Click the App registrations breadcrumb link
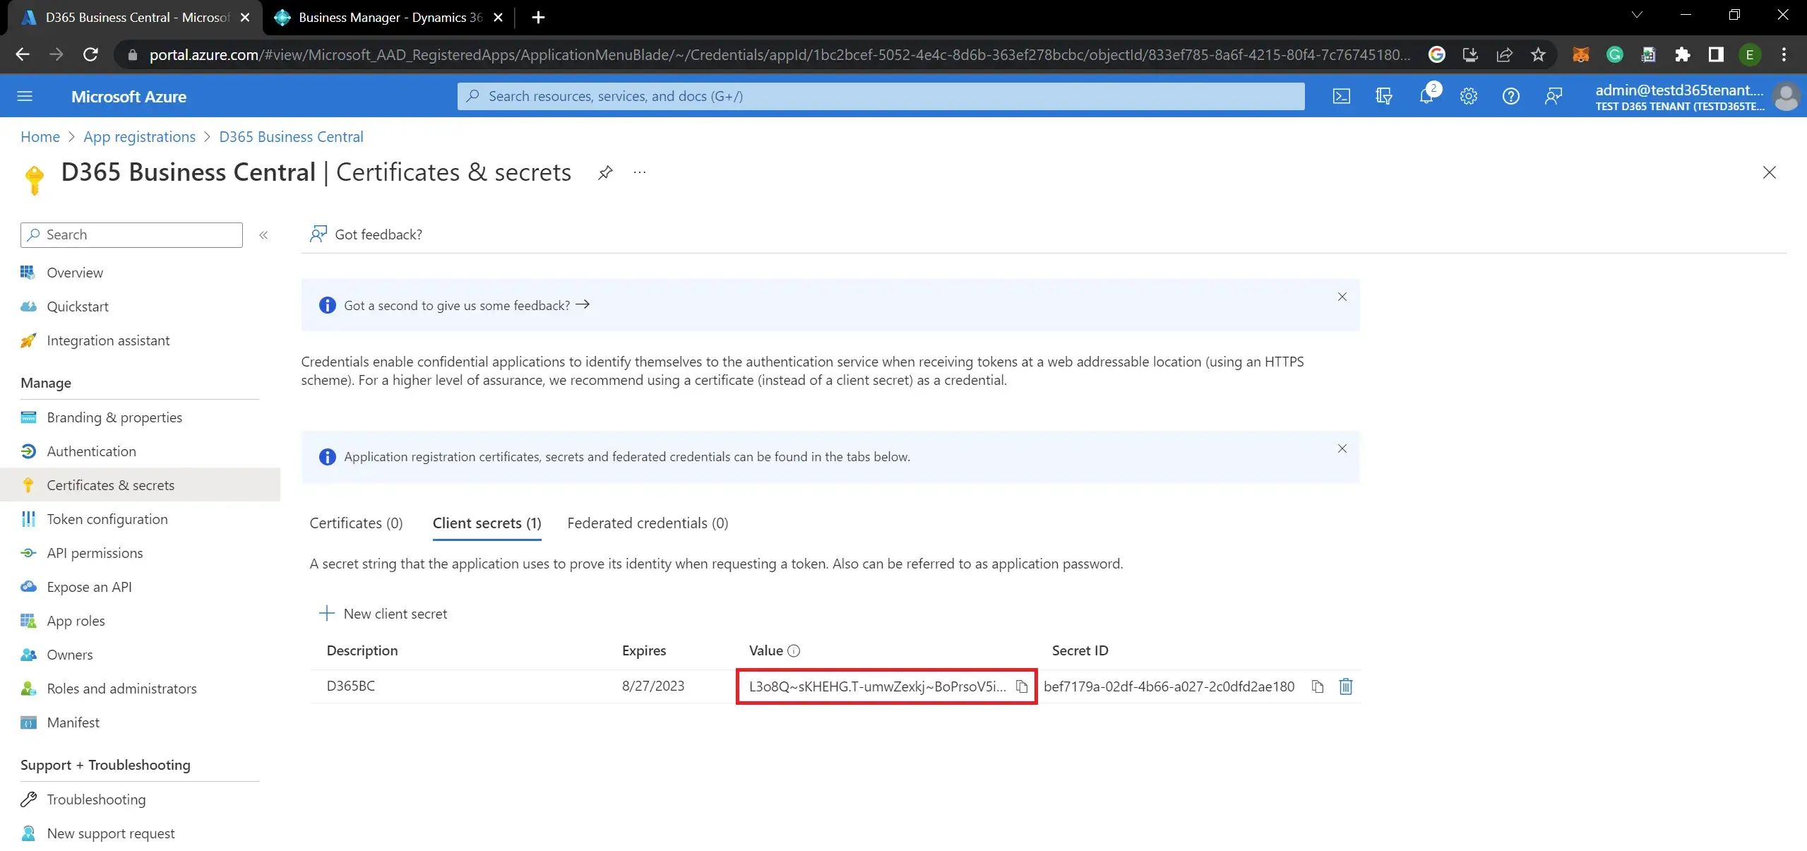Viewport: 1807px width, 851px height. click(139, 136)
